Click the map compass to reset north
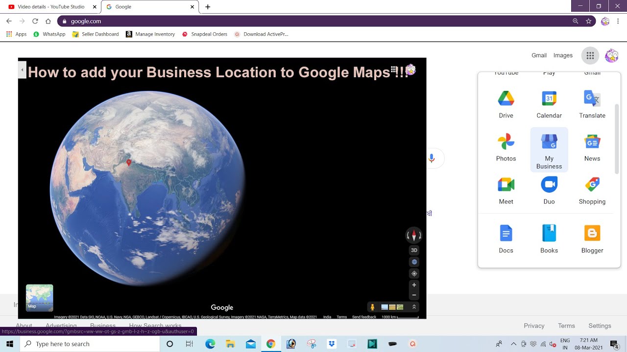 (414, 235)
